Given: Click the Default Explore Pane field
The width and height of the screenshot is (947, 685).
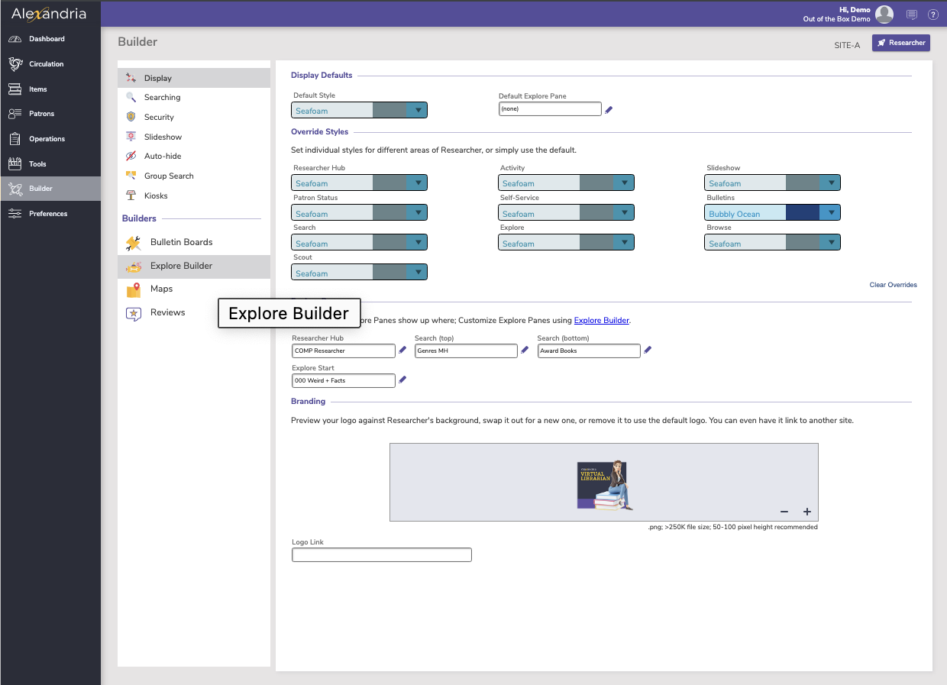Looking at the screenshot, I should [550, 109].
